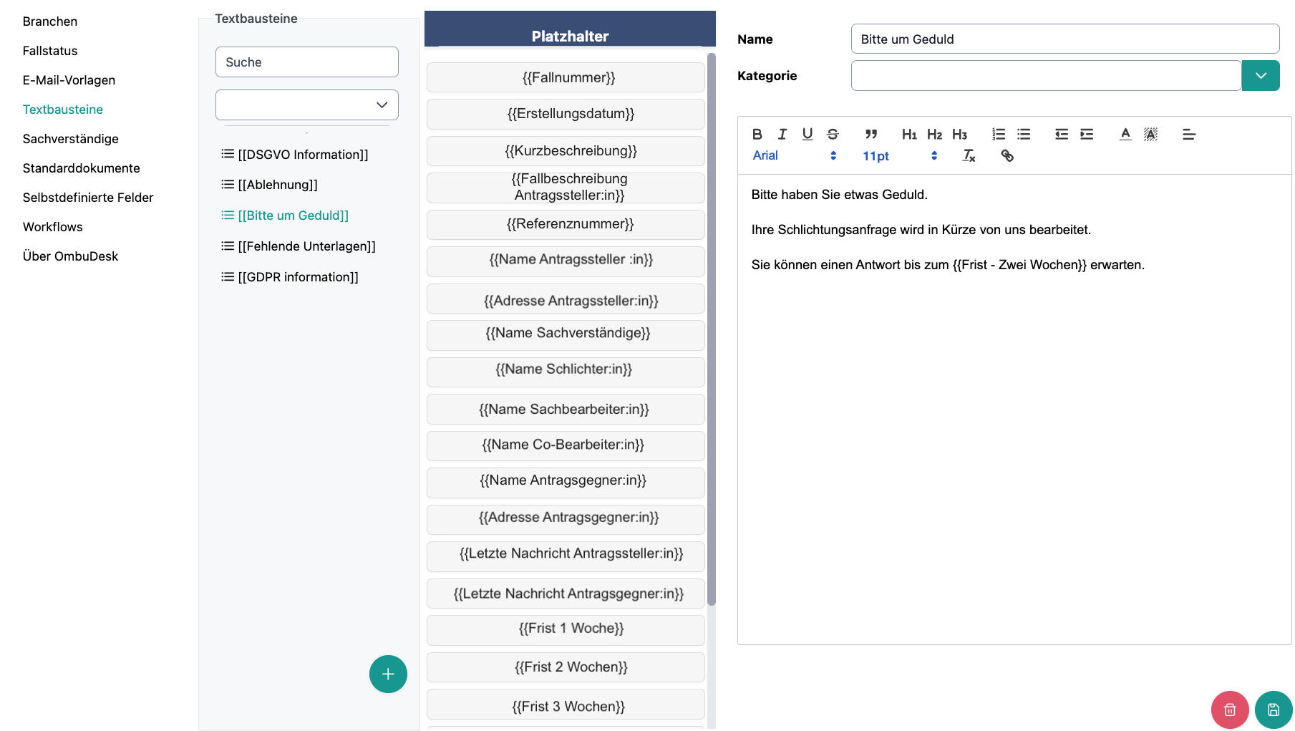Select the [[DSGVO Information]] text block
The height and width of the screenshot is (731, 1295).
coord(295,155)
